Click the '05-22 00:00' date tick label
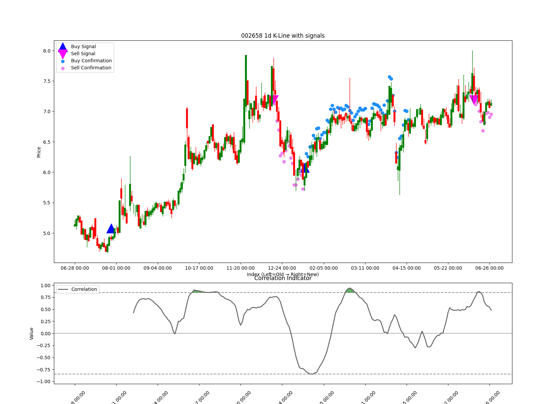Image resolution: width=539 pixels, height=404 pixels. click(448, 268)
